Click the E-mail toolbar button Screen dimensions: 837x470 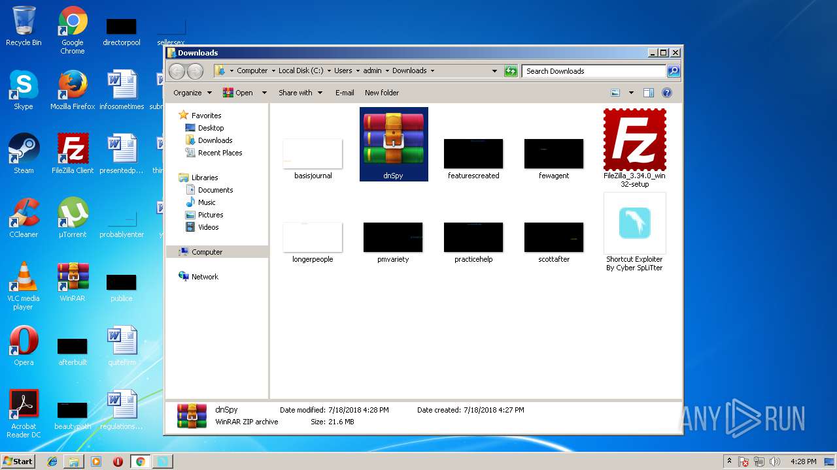345,93
